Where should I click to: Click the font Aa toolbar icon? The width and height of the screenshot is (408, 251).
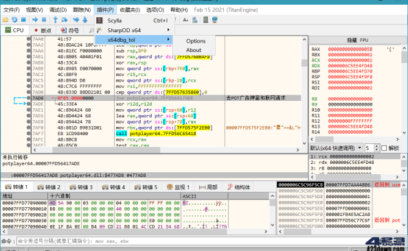pyautogui.click(x=185, y=20)
